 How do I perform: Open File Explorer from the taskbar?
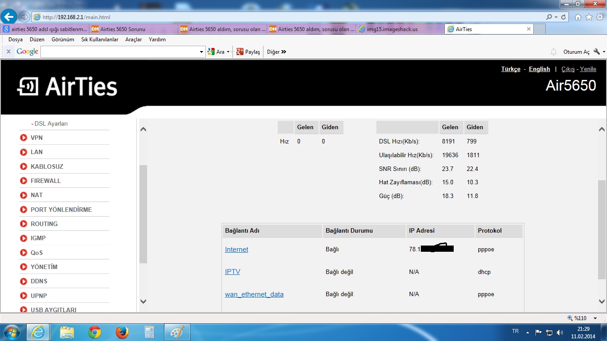point(67,332)
